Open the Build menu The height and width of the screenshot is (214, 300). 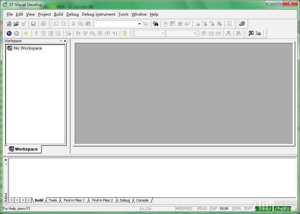tap(58, 14)
